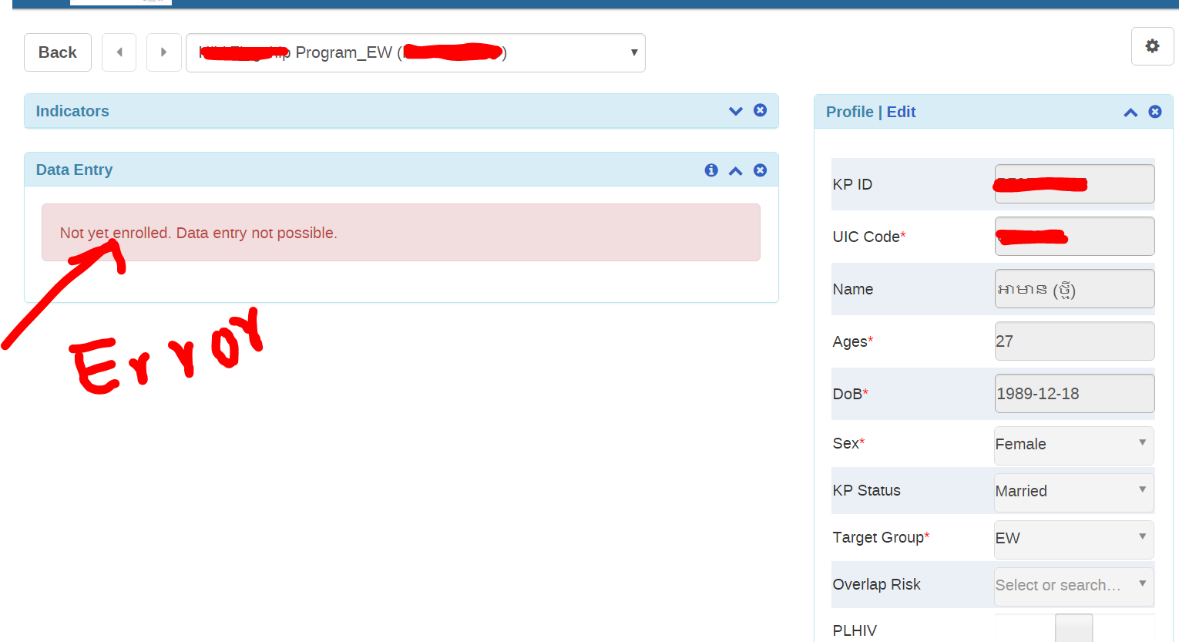Open the Target Group dropdown
The width and height of the screenshot is (1179, 642).
[1073, 539]
